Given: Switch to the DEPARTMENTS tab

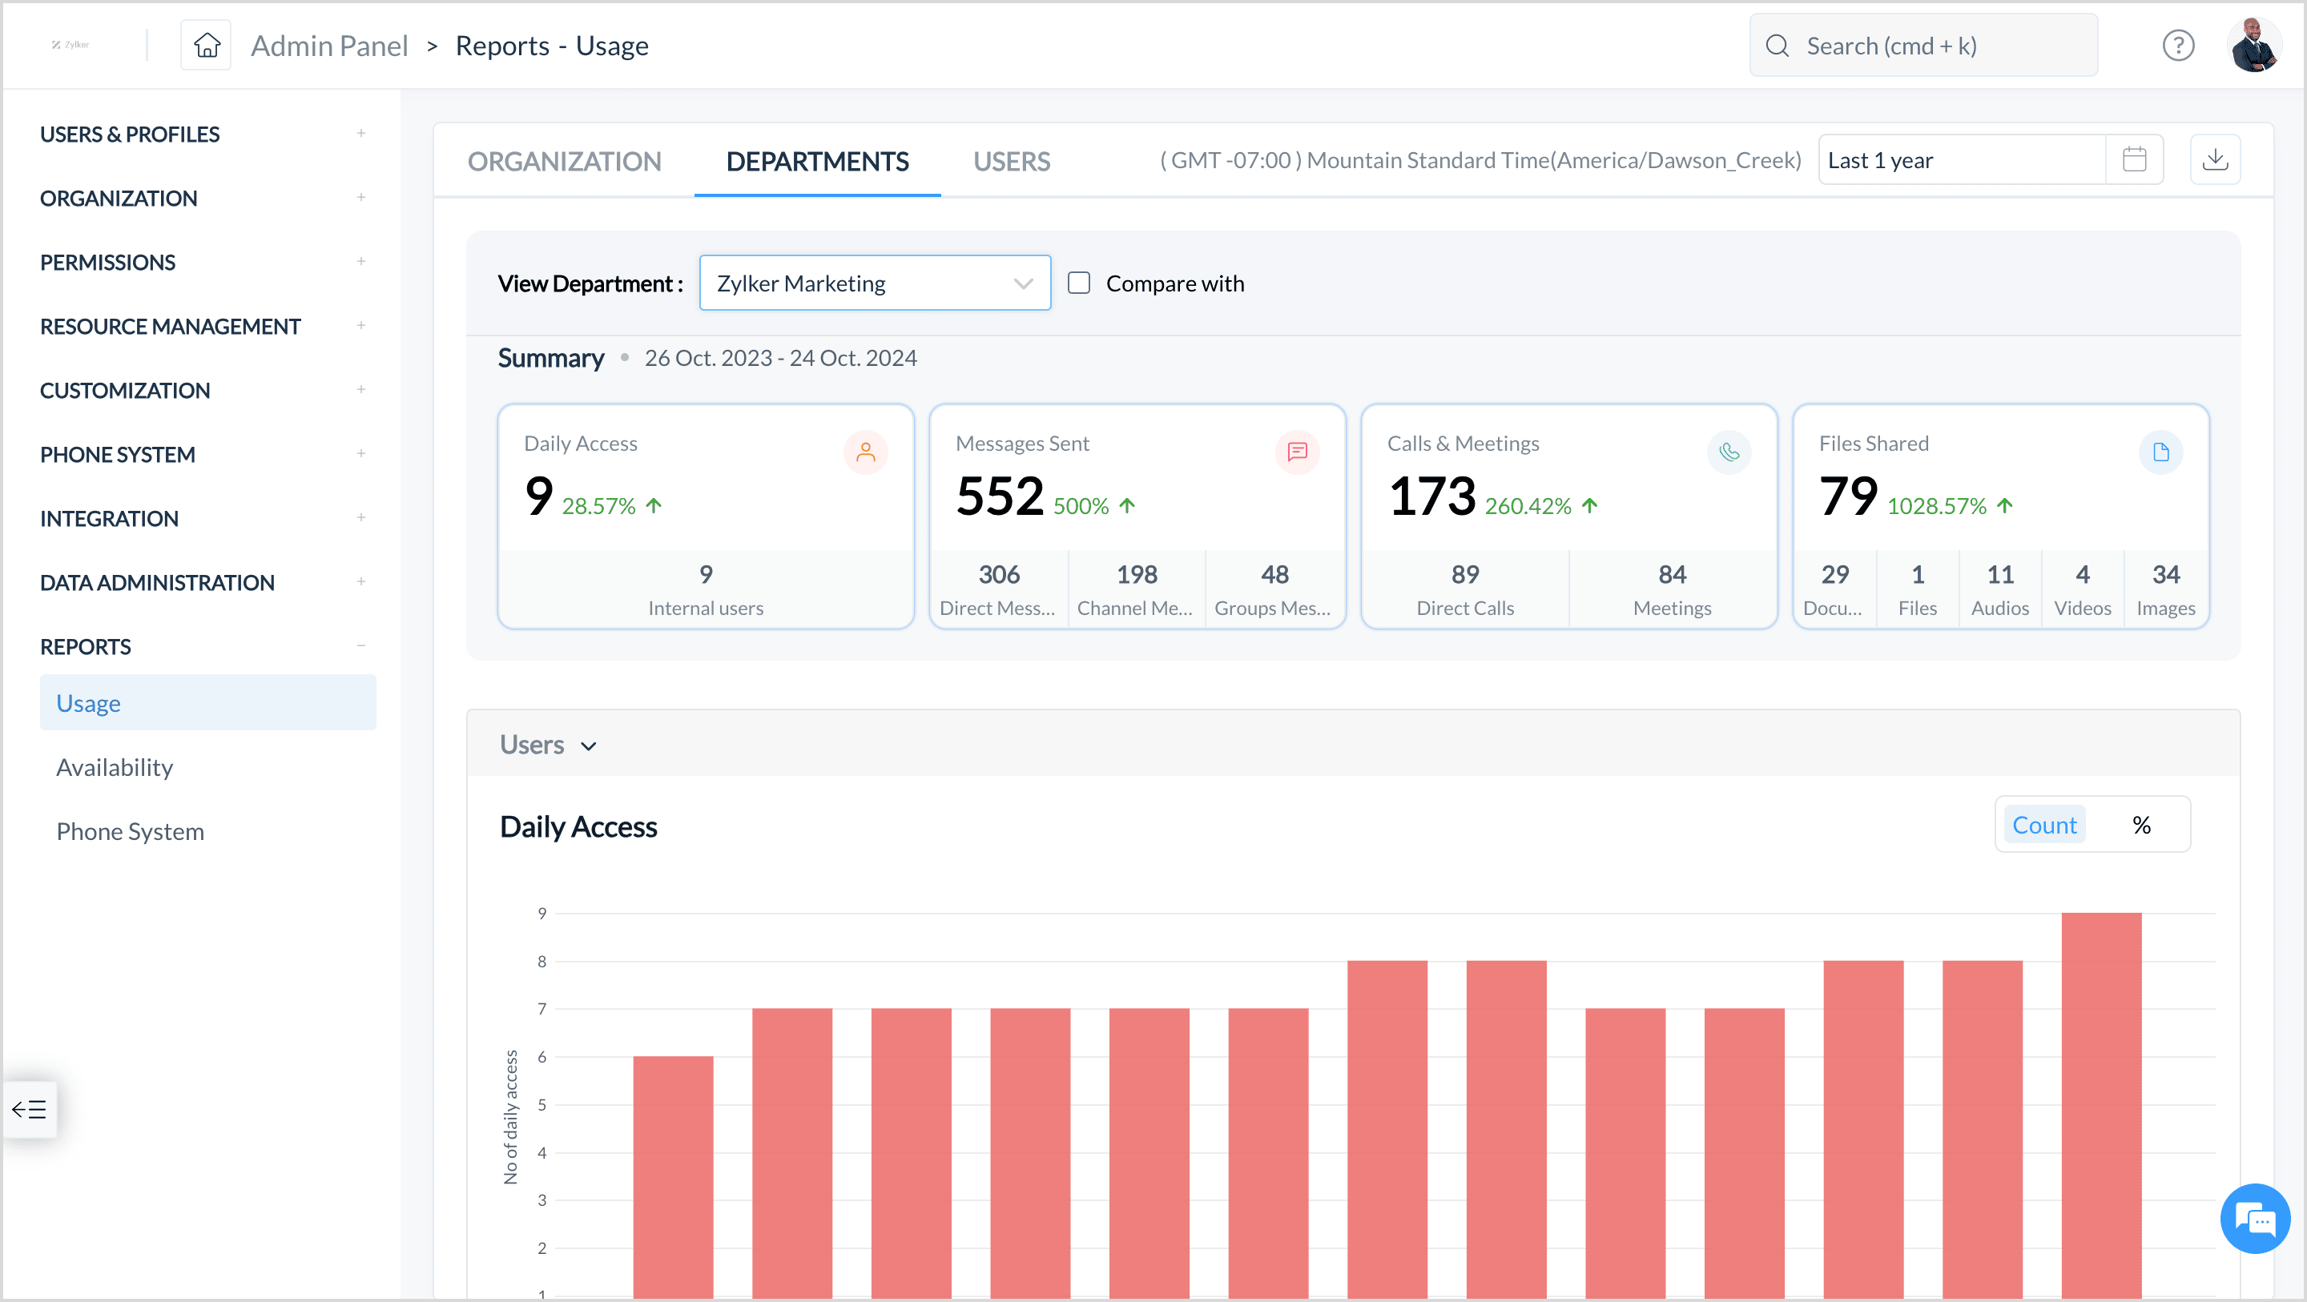Looking at the screenshot, I should pyautogui.click(x=817, y=161).
